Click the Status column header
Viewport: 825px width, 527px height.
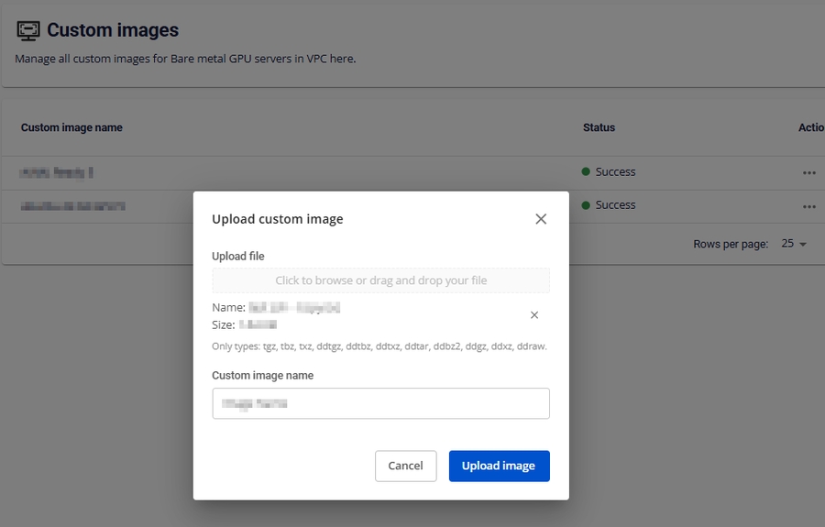pyautogui.click(x=599, y=127)
